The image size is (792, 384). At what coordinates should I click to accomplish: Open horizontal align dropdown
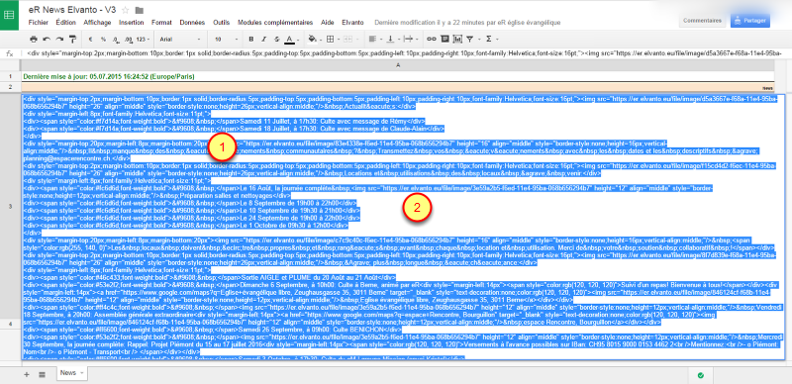tap(375, 39)
